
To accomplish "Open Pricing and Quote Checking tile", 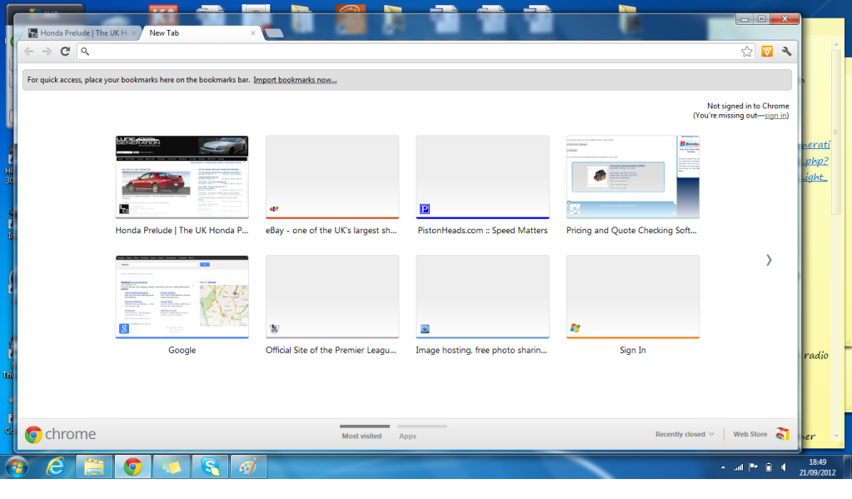I will (x=632, y=177).
